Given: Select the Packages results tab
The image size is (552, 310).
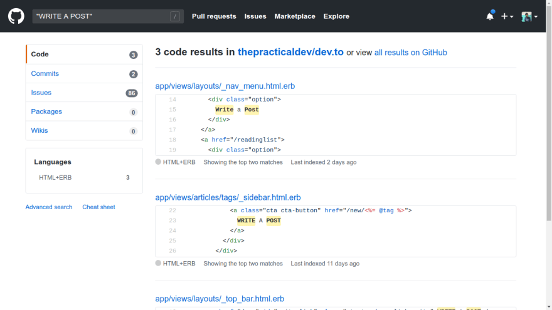Looking at the screenshot, I should tap(84, 111).
